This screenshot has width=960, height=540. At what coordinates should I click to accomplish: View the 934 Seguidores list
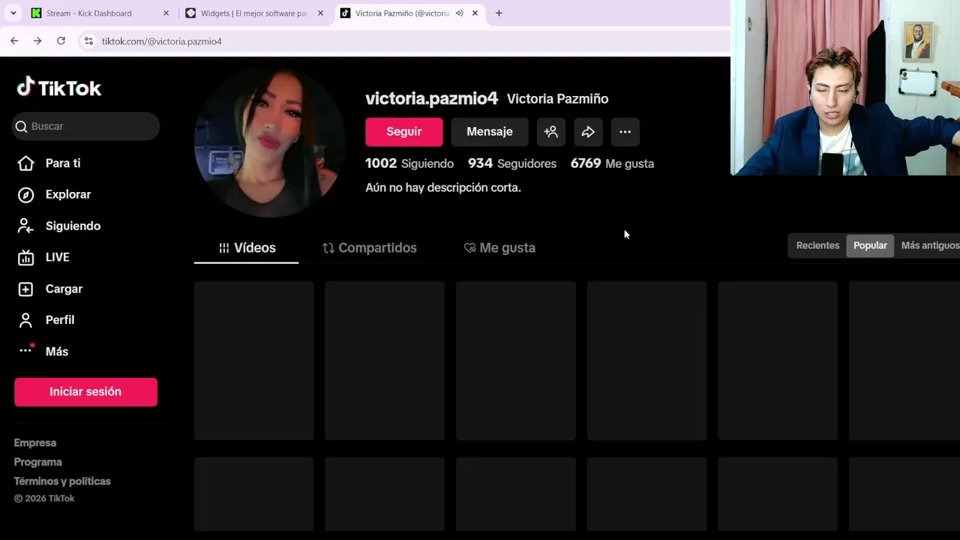pos(512,163)
